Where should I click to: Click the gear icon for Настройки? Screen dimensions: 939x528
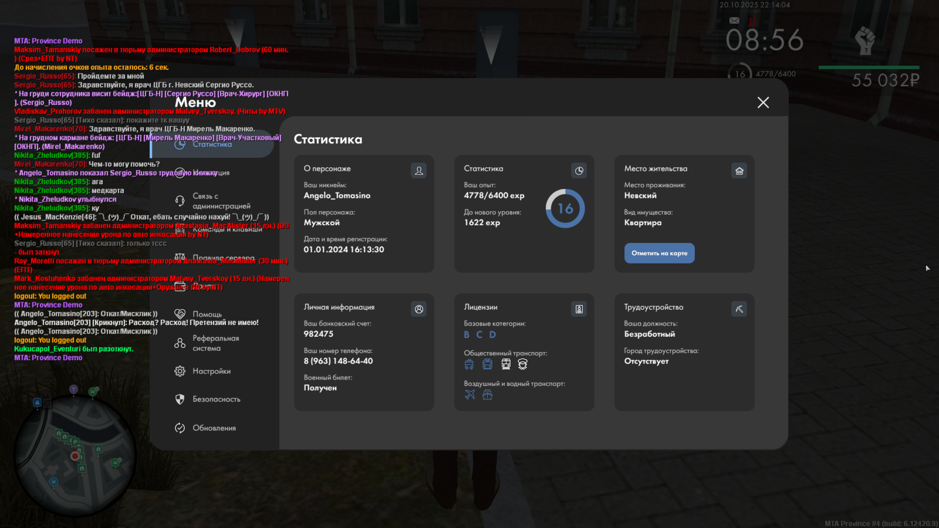tap(180, 371)
